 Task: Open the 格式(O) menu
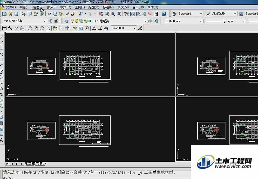click(65, 7)
